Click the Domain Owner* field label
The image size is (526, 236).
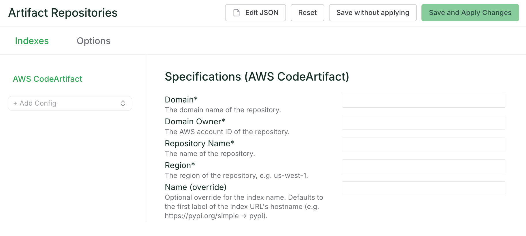pyautogui.click(x=195, y=121)
